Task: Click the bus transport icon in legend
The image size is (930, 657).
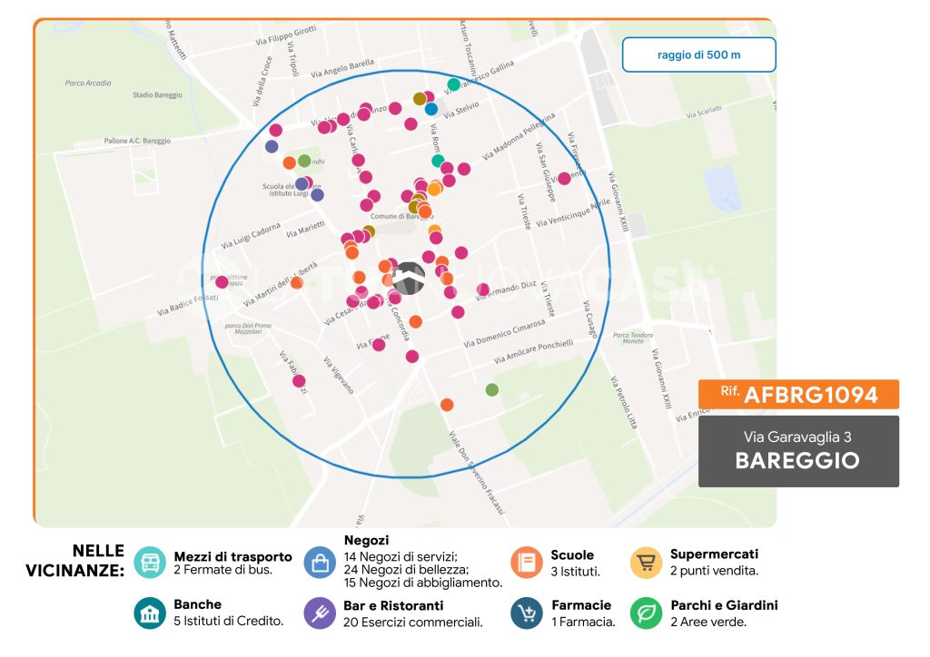Action: pyautogui.click(x=150, y=563)
